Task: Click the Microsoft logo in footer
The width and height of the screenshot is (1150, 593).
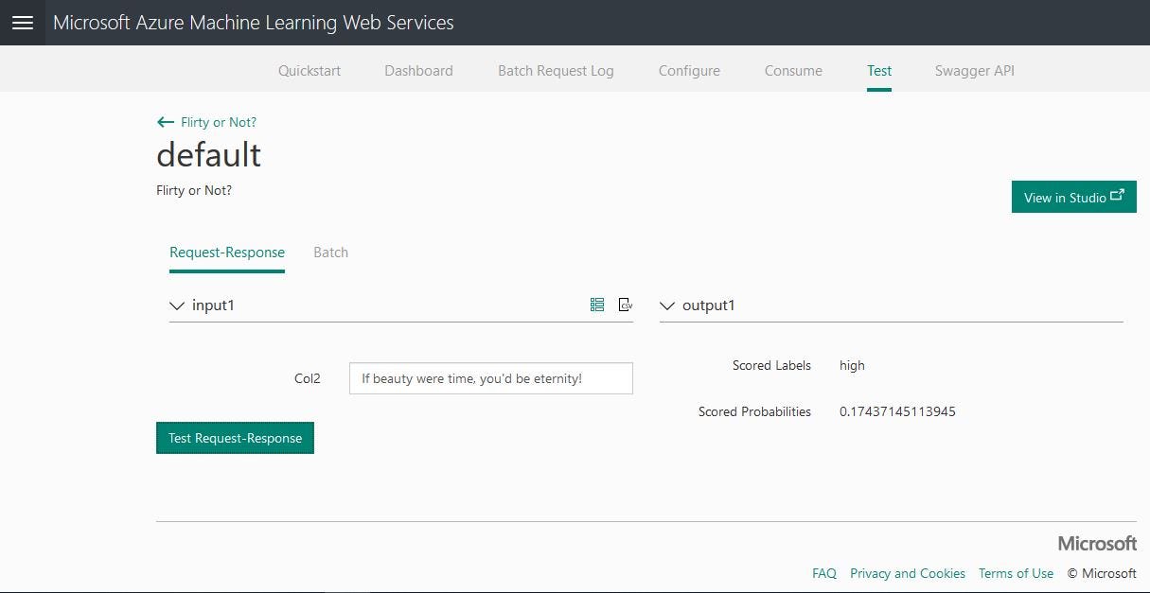Action: (1097, 543)
